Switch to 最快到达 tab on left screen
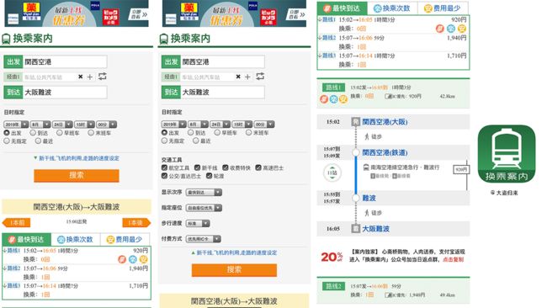 click(x=27, y=239)
